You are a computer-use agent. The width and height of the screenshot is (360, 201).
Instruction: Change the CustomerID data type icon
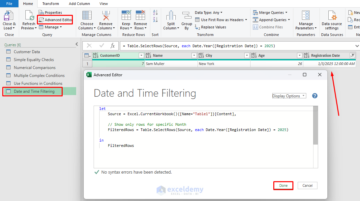[96, 55]
